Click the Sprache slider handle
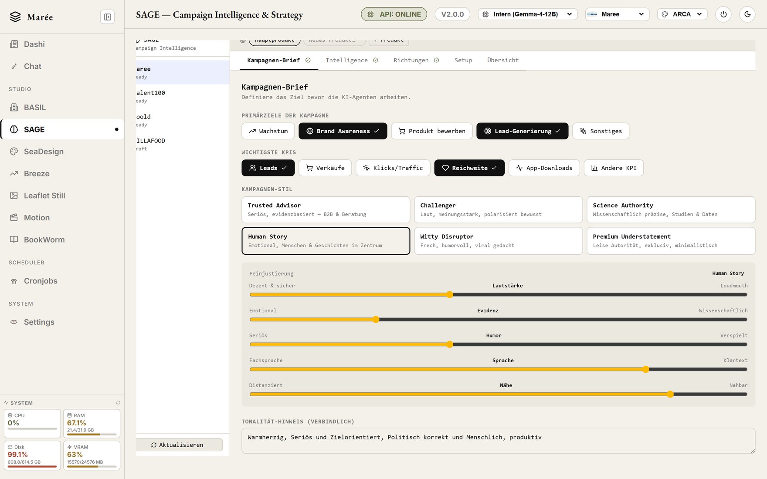Viewport: 767px width, 479px height. coord(646,369)
